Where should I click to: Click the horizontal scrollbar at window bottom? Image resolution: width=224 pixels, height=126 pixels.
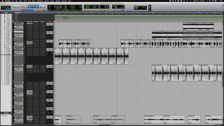click(x=105, y=125)
